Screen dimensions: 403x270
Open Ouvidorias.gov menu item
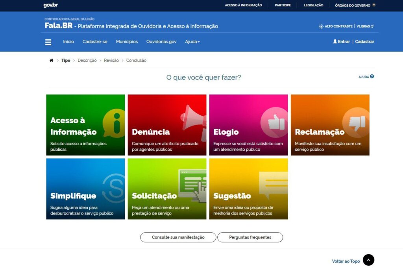pos(161,42)
